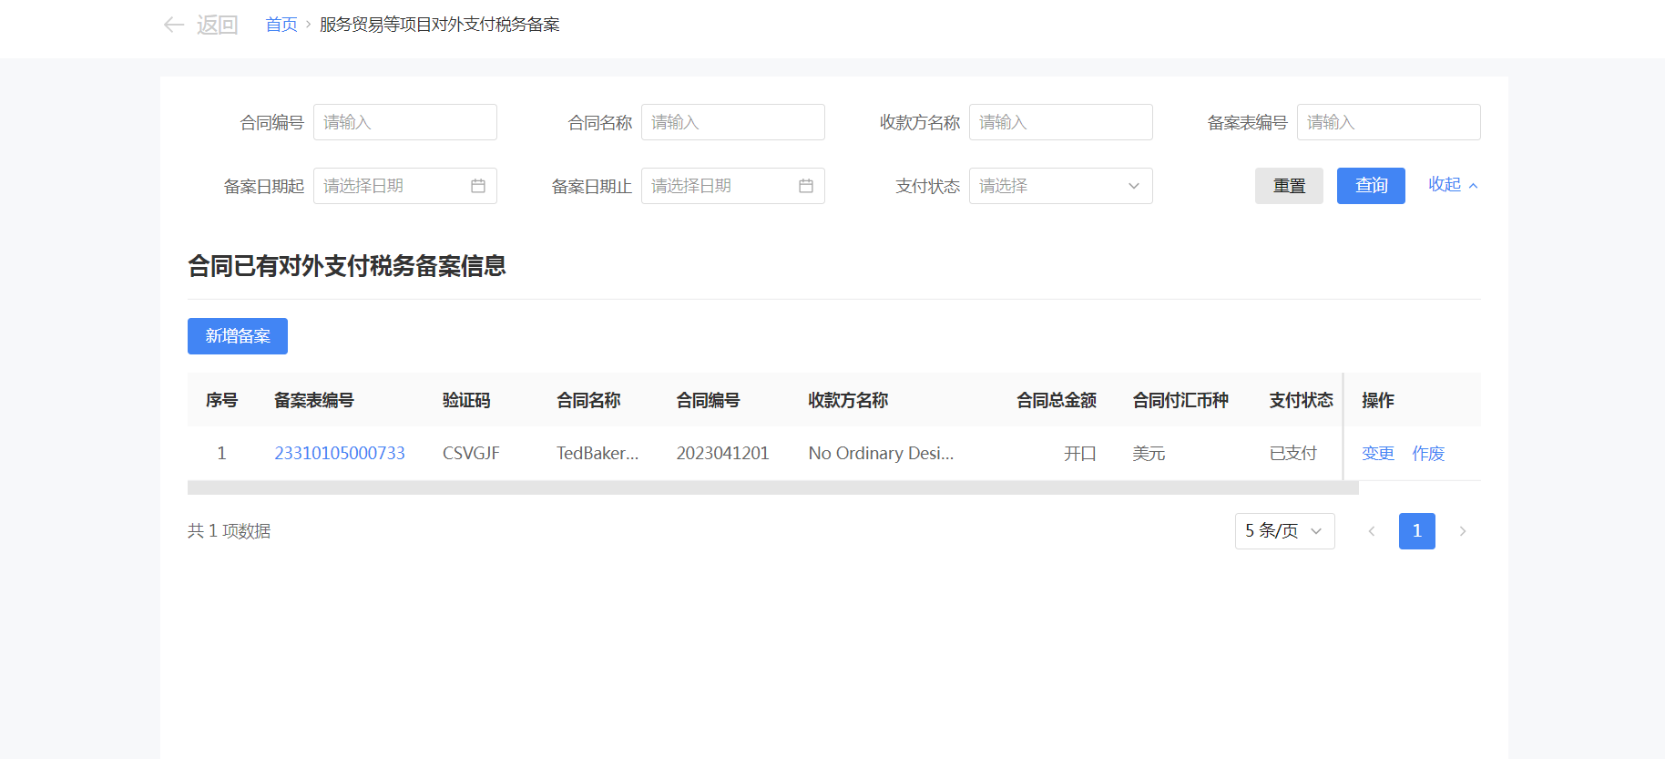Click 作废 for the first row
This screenshot has width=1665, height=759.
click(x=1428, y=453)
